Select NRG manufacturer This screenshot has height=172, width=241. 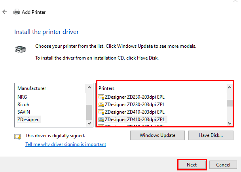[22, 97]
